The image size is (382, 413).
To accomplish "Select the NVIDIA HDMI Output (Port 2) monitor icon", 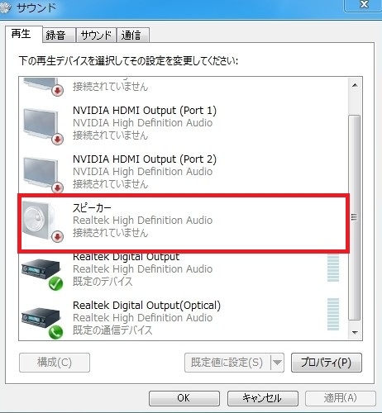I will coord(41,173).
